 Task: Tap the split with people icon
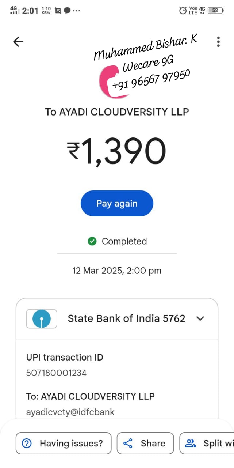[191, 444]
